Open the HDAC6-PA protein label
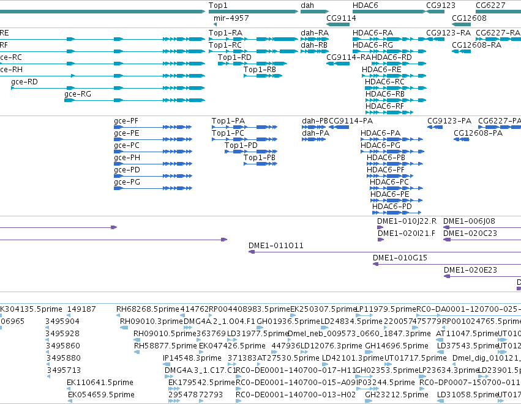 [x=380, y=133]
